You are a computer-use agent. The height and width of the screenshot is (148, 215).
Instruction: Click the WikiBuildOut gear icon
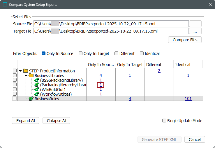(37, 90)
